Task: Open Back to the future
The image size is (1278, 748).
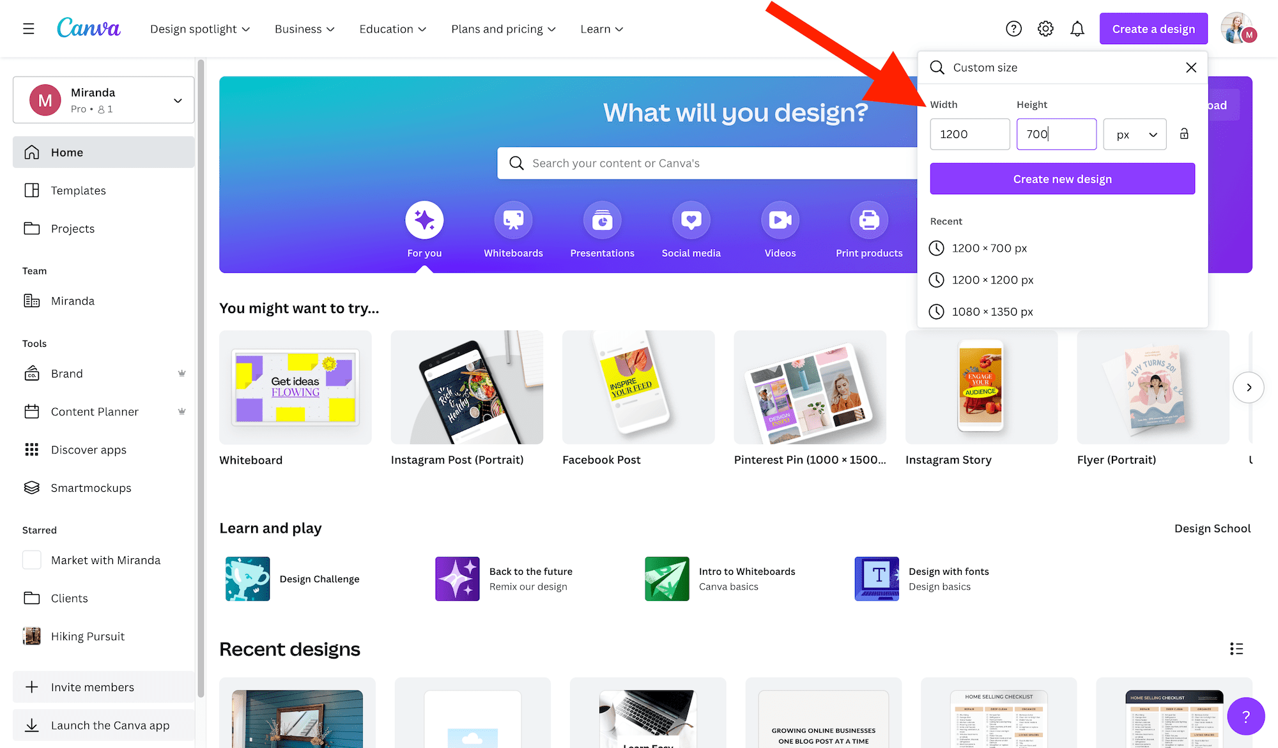Action: [x=504, y=579]
